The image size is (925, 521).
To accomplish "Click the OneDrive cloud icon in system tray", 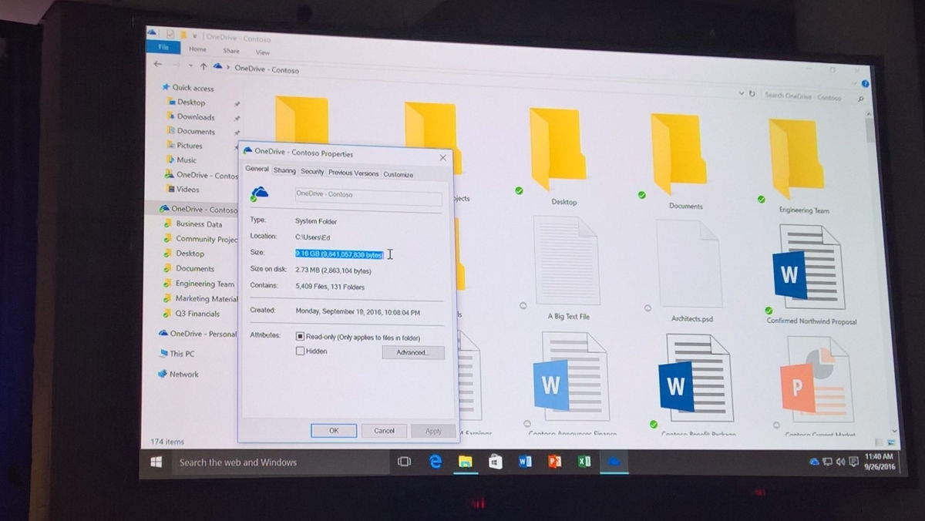I will (814, 462).
